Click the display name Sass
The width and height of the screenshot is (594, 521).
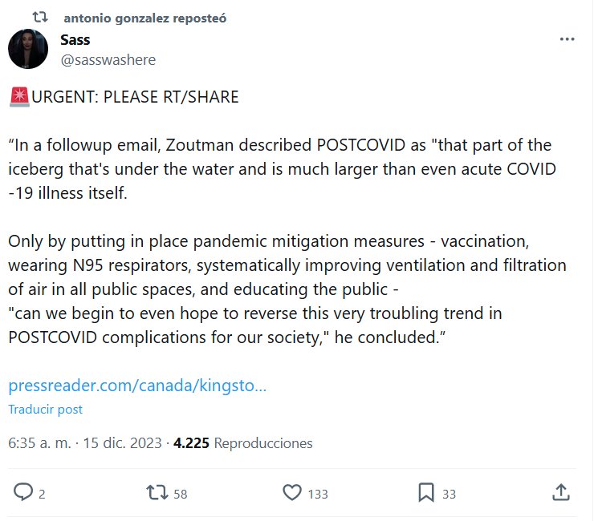pyautogui.click(x=75, y=40)
